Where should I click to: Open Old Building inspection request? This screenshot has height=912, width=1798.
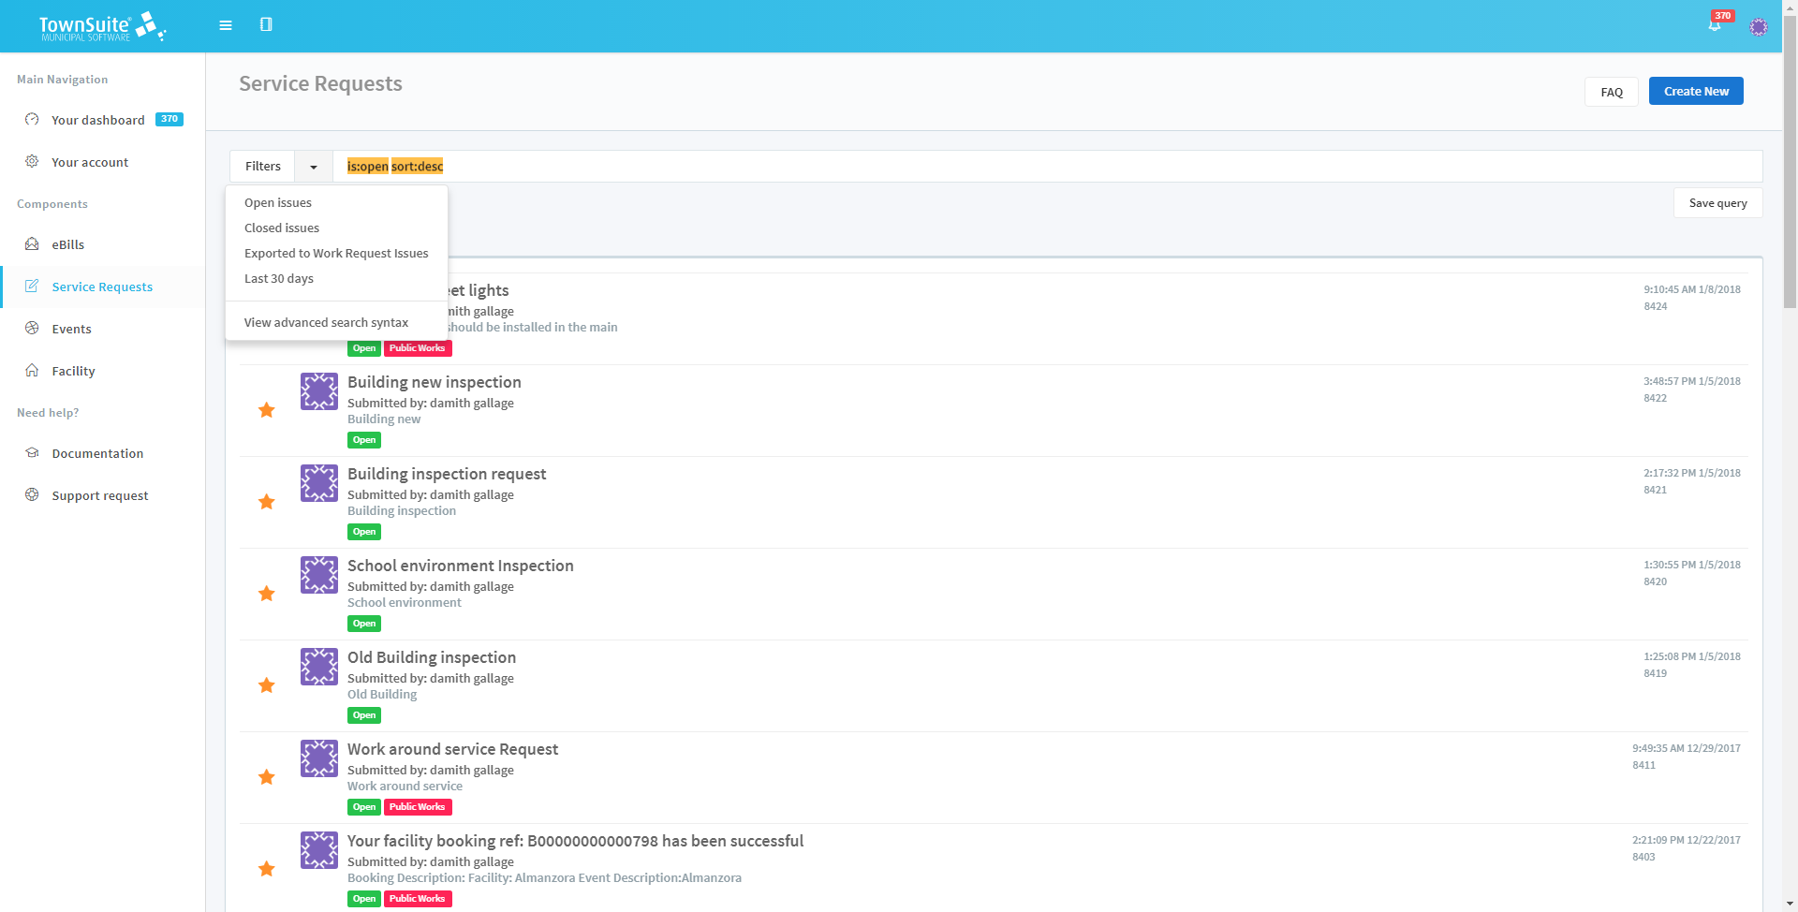(432, 657)
